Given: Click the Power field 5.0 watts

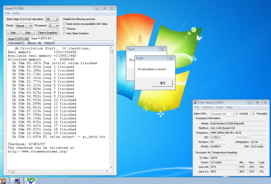Looking at the screenshot, I should click(x=223, y=162).
